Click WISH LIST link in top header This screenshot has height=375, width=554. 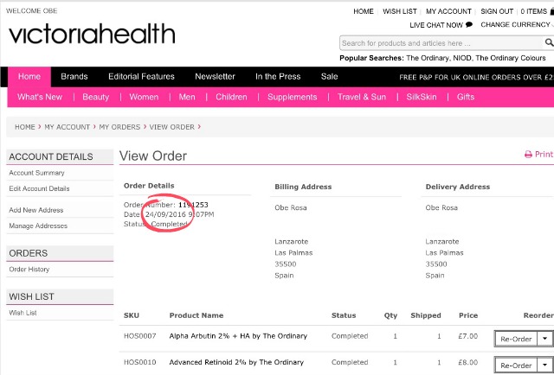click(400, 11)
